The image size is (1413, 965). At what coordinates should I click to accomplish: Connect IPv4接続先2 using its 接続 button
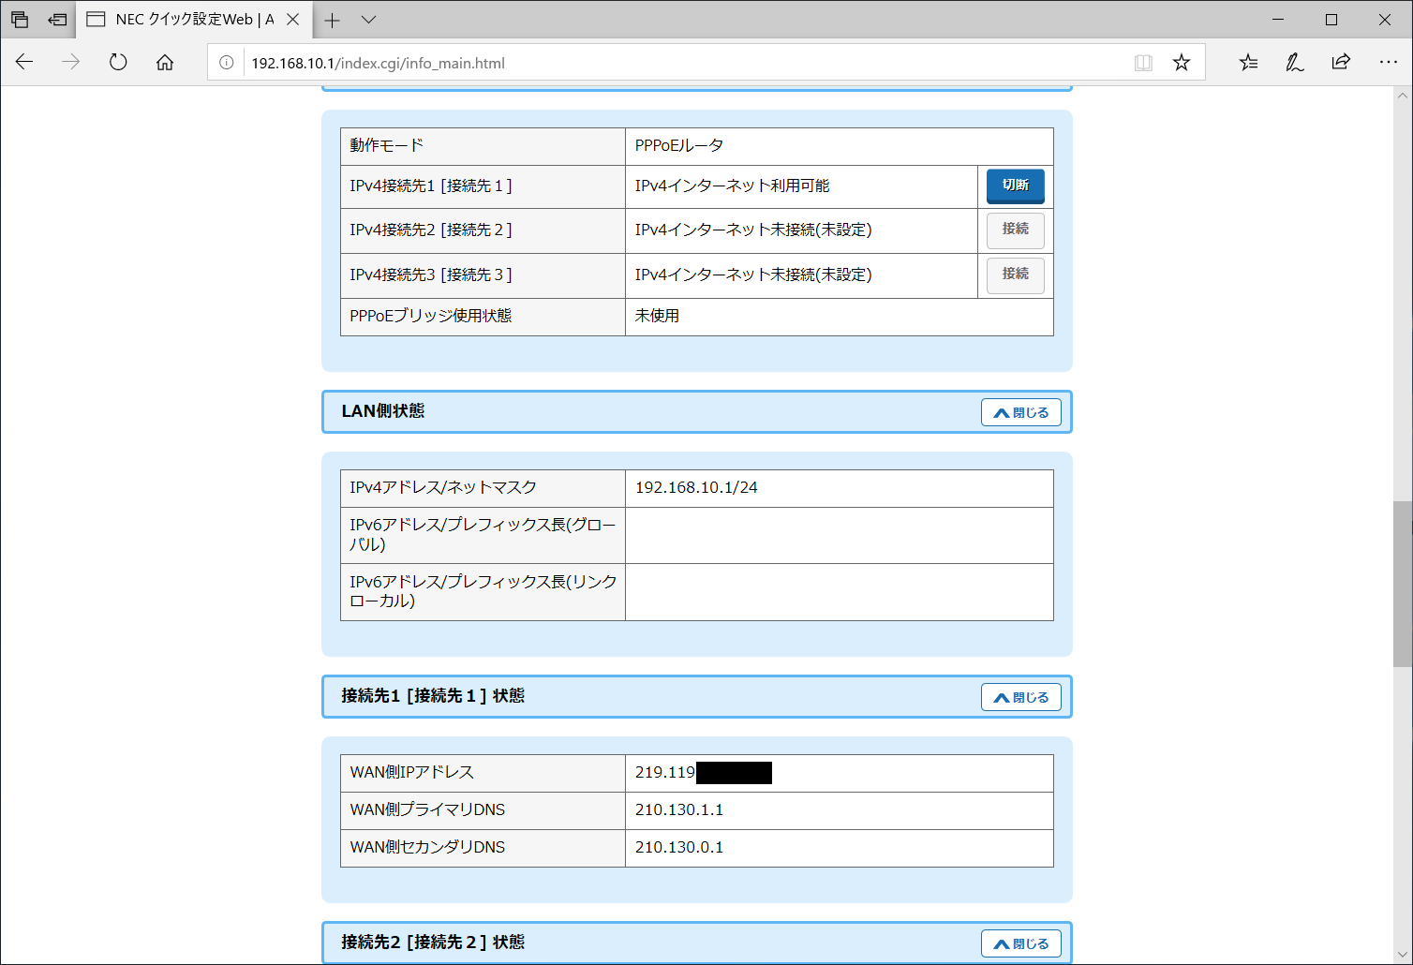click(x=1015, y=230)
